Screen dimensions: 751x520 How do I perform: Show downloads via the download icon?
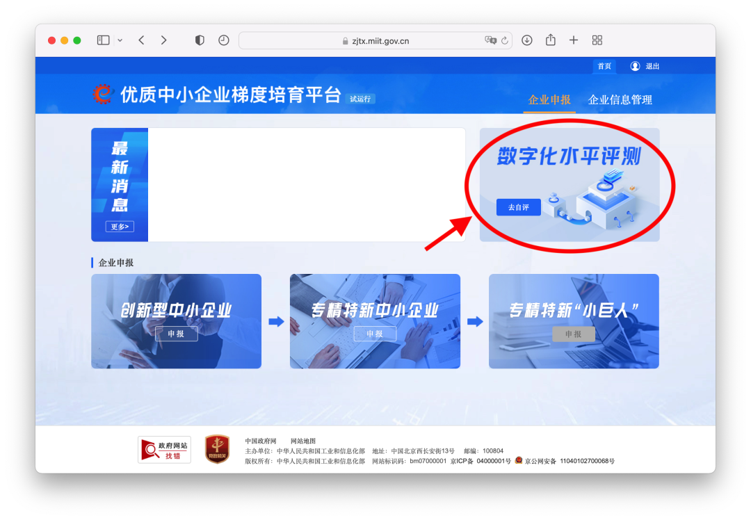[x=527, y=40]
